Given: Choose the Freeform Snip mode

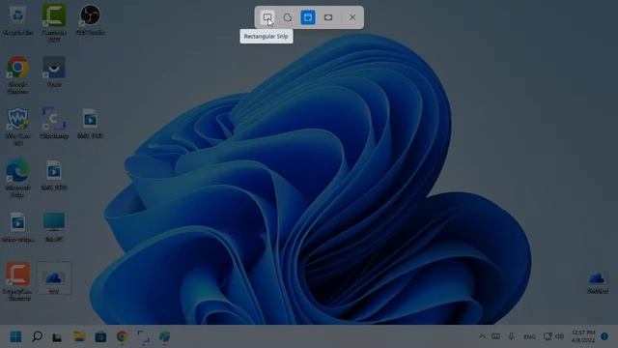Looking at the screenshot, I should click(x=288, y=17).
